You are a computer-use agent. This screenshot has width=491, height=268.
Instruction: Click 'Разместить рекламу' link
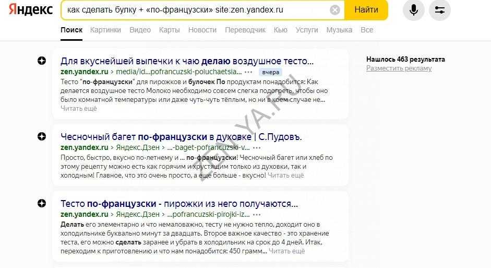(x=399, y=68)
